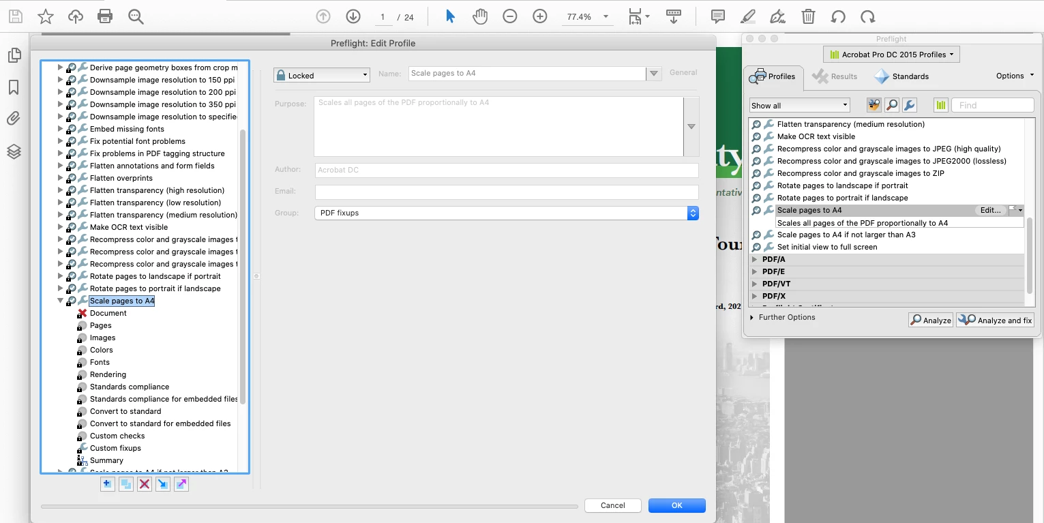Expand the PDF/X group in Preflight
This screenshot has width=1044, height=523.
[x=755, y=296]
